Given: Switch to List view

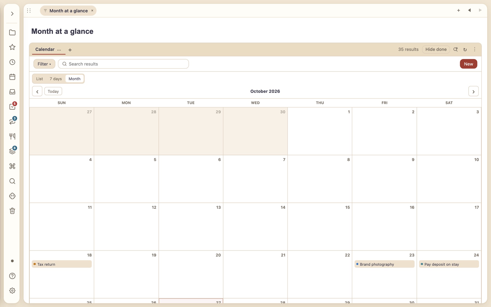Looking at the screenshot, I should tap(40, 79).
